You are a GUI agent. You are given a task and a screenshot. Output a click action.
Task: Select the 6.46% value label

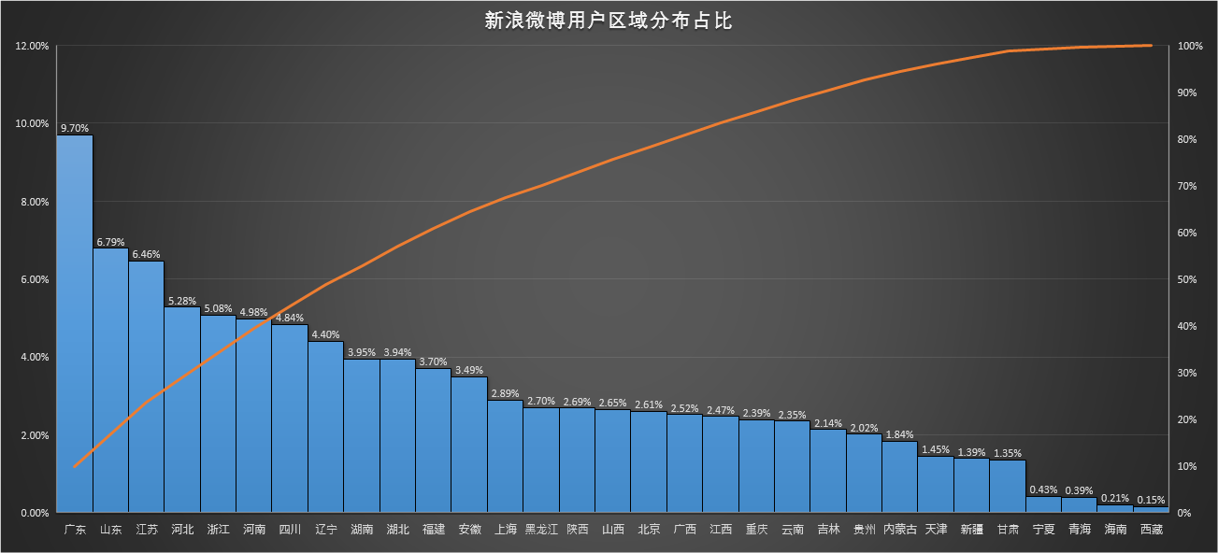147,254
